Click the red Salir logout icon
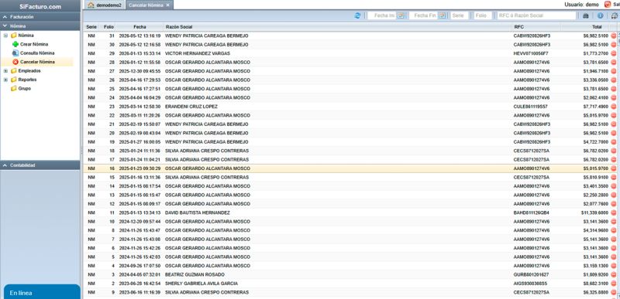Screen dimensions: 620x299 tap(608, 5)
